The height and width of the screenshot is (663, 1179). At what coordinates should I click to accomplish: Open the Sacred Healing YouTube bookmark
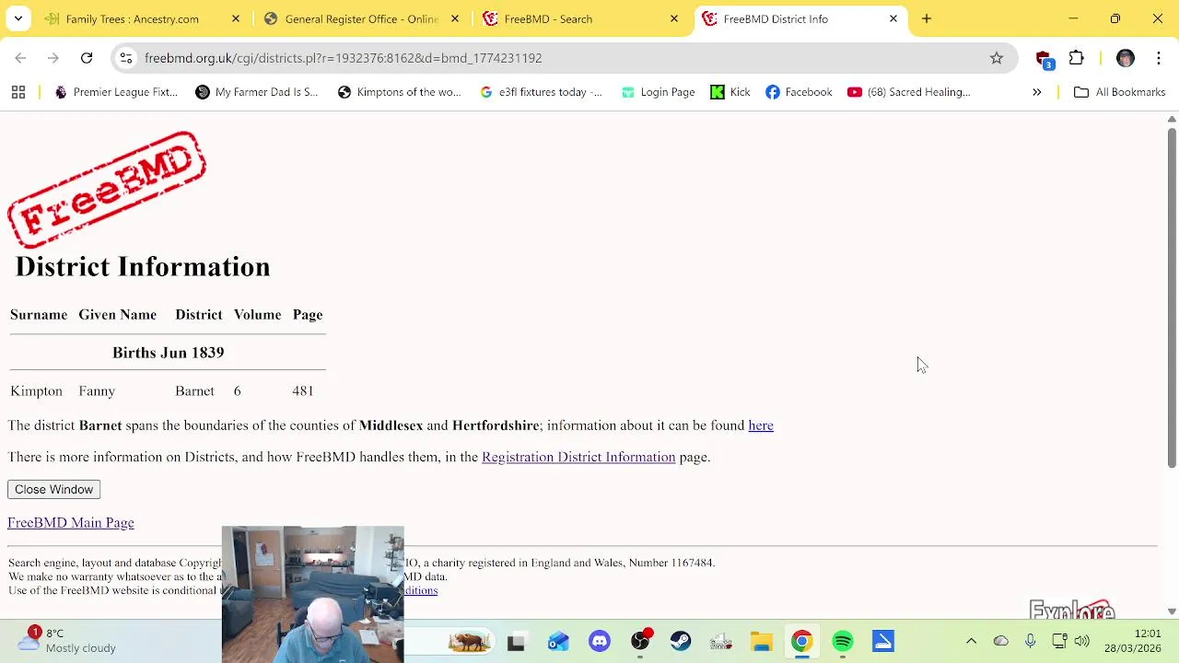(909, 92)
